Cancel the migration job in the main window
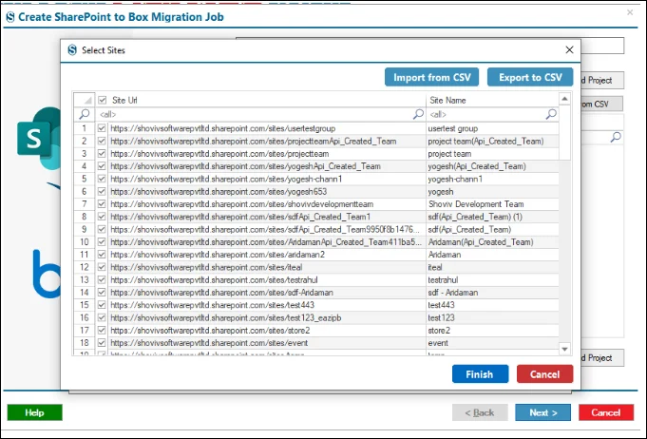Viewport: 647px width, 439px height. [606, 412]
